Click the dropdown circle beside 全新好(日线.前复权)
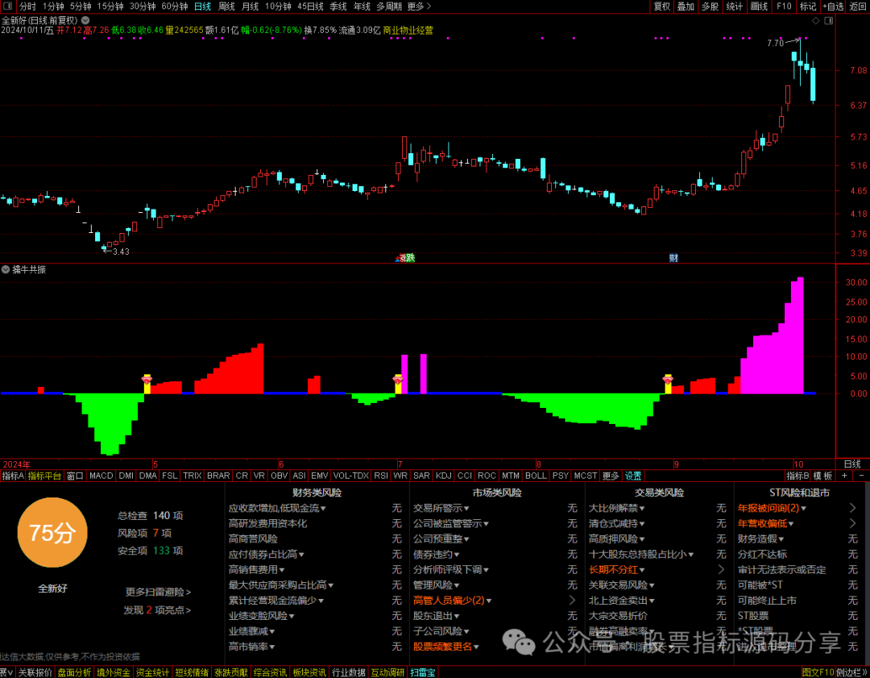The height and width of the screenshot is (678, 870). (x=85, y=20)
